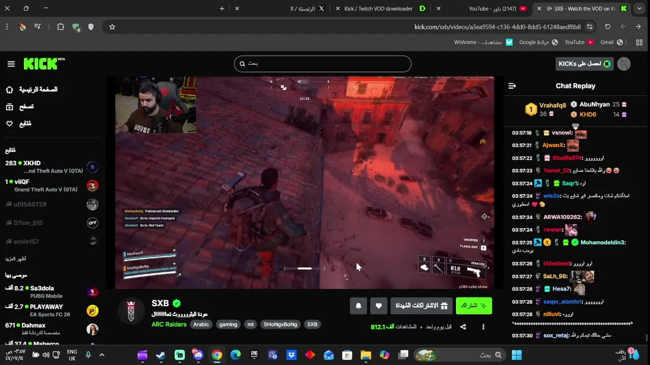
Task: Open the Gmail bookmark
Action: click(612, 42)
